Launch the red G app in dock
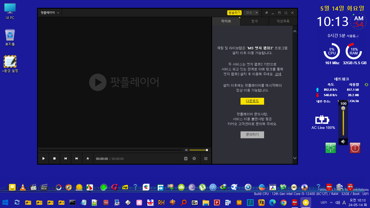The image size is (370, 208). coord(114,187)
